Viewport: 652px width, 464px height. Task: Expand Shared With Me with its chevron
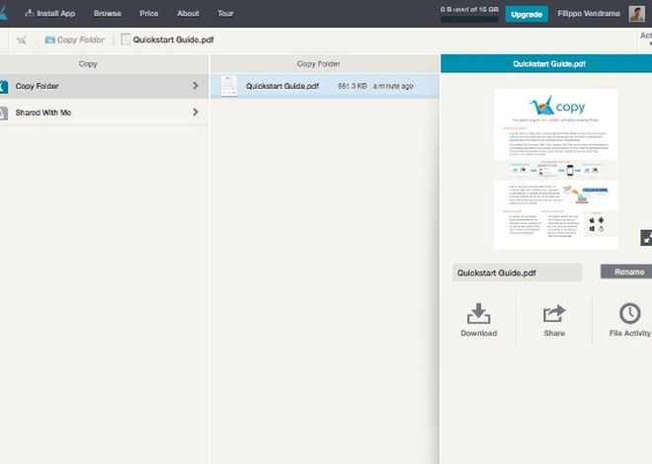[x=196, y=112]
